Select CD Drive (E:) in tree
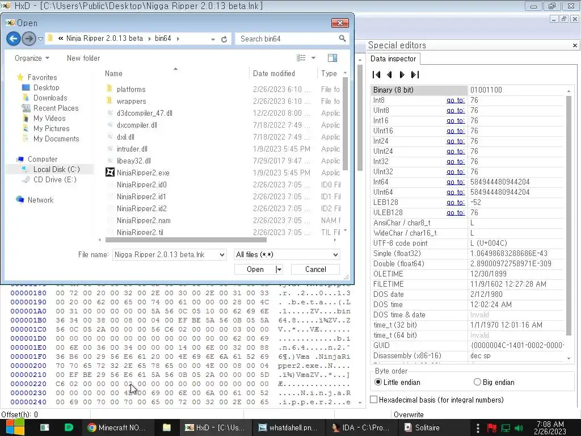This screenshot has width=581, height=436. click(x=54, y=179)
